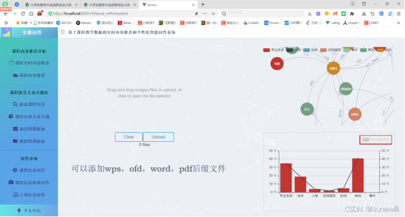Screen dimensions: 405x217
Task: Expand the address bar dropdown chevron
Action: (214, 13)
